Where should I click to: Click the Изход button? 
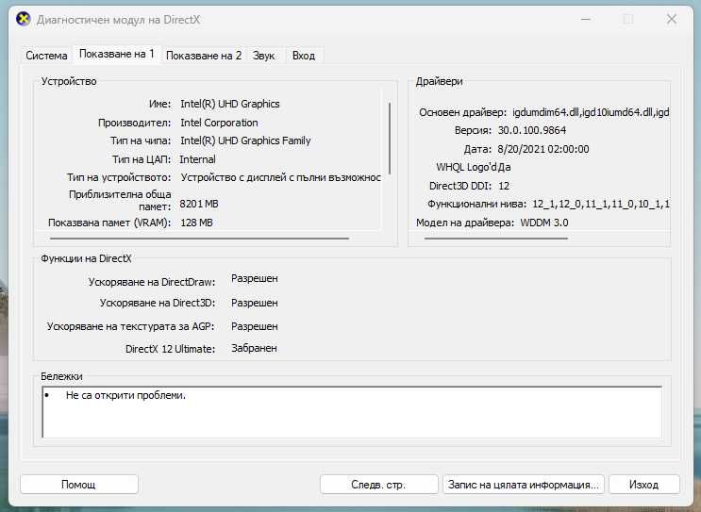coord(643,485)
